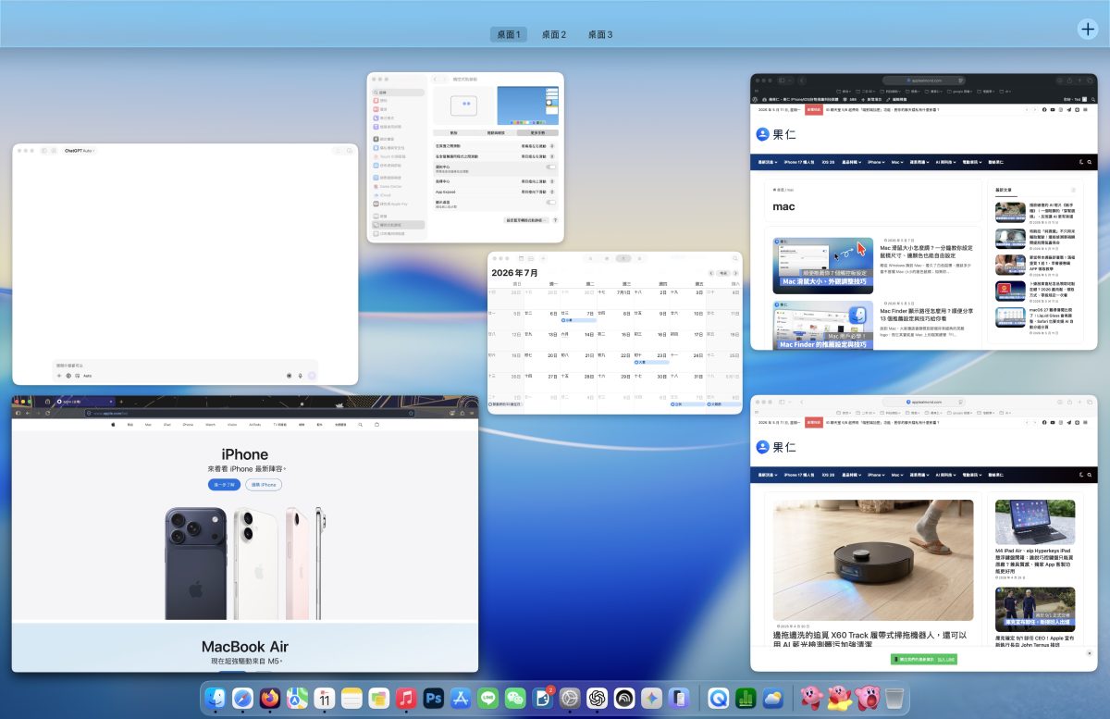Open ChatGPT Auto model dropdown

80,149
